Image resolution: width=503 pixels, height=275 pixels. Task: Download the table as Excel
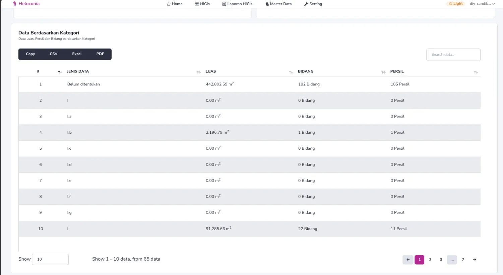(77, 54)
